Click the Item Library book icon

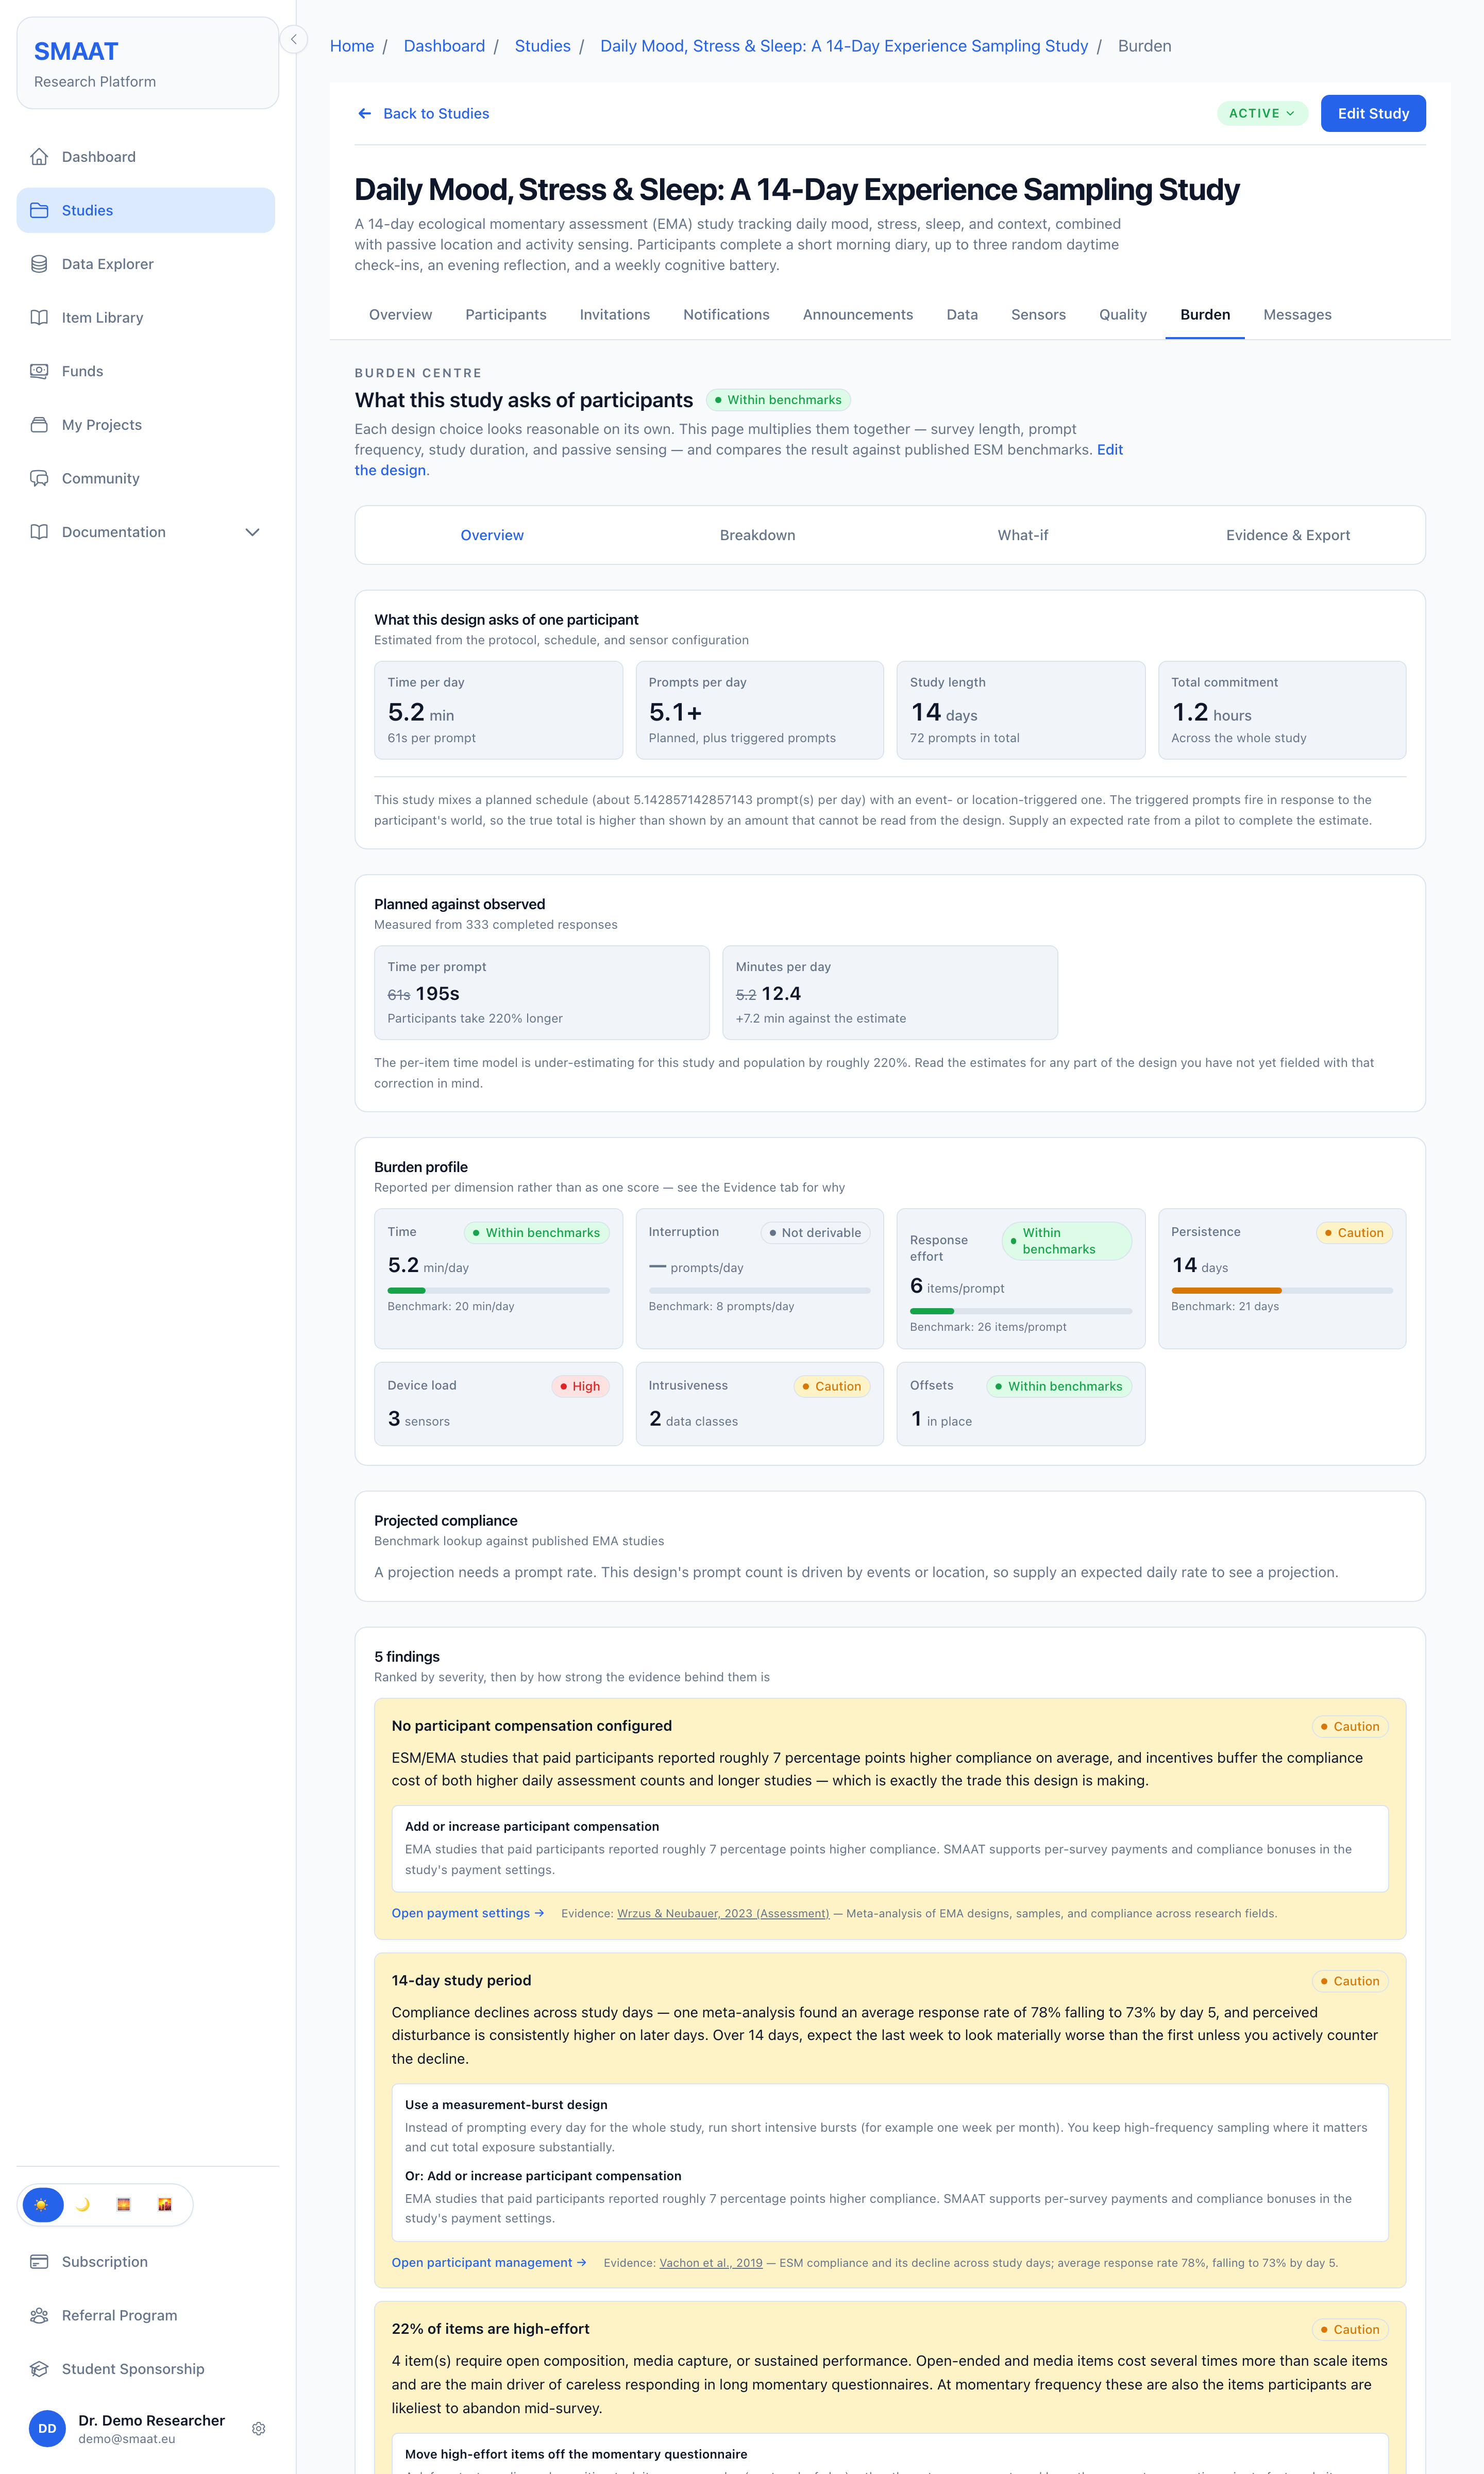[x=39, y=318]
